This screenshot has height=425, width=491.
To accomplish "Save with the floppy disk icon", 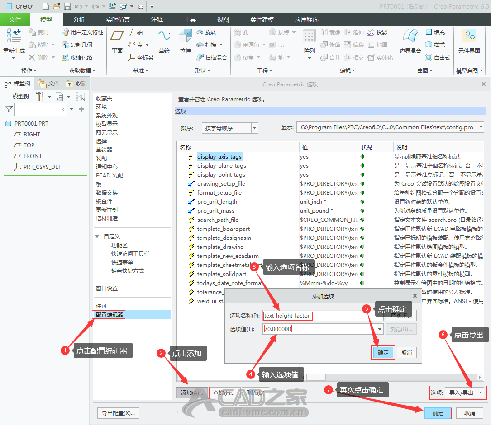I will (x=67, y=6).
